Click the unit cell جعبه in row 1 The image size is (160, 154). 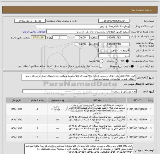point(57,109)
